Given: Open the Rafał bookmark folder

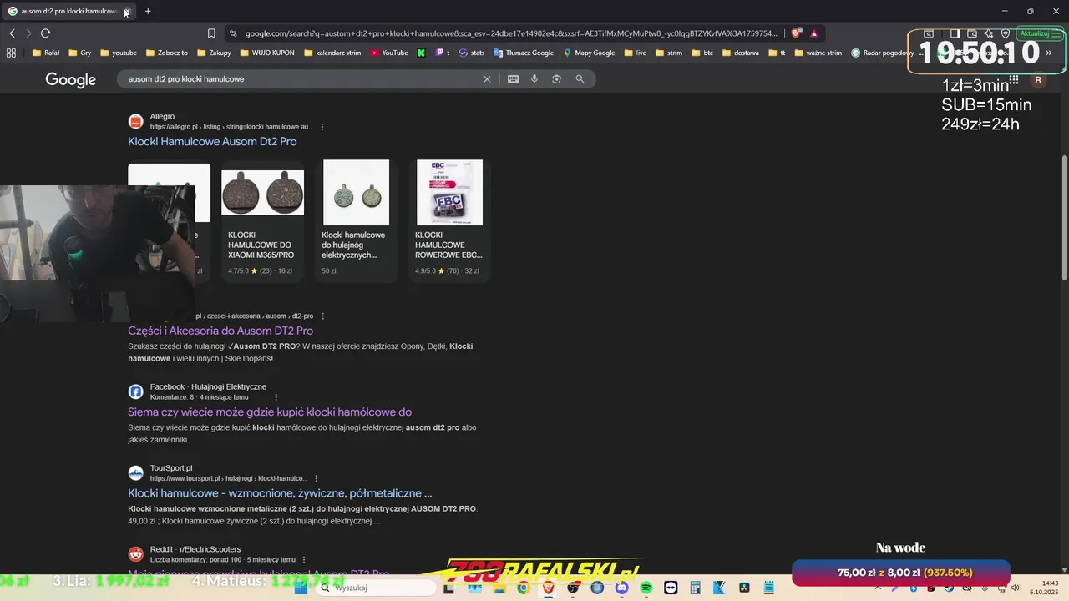Looking at the screenshot, I should [x=45, y=53].
